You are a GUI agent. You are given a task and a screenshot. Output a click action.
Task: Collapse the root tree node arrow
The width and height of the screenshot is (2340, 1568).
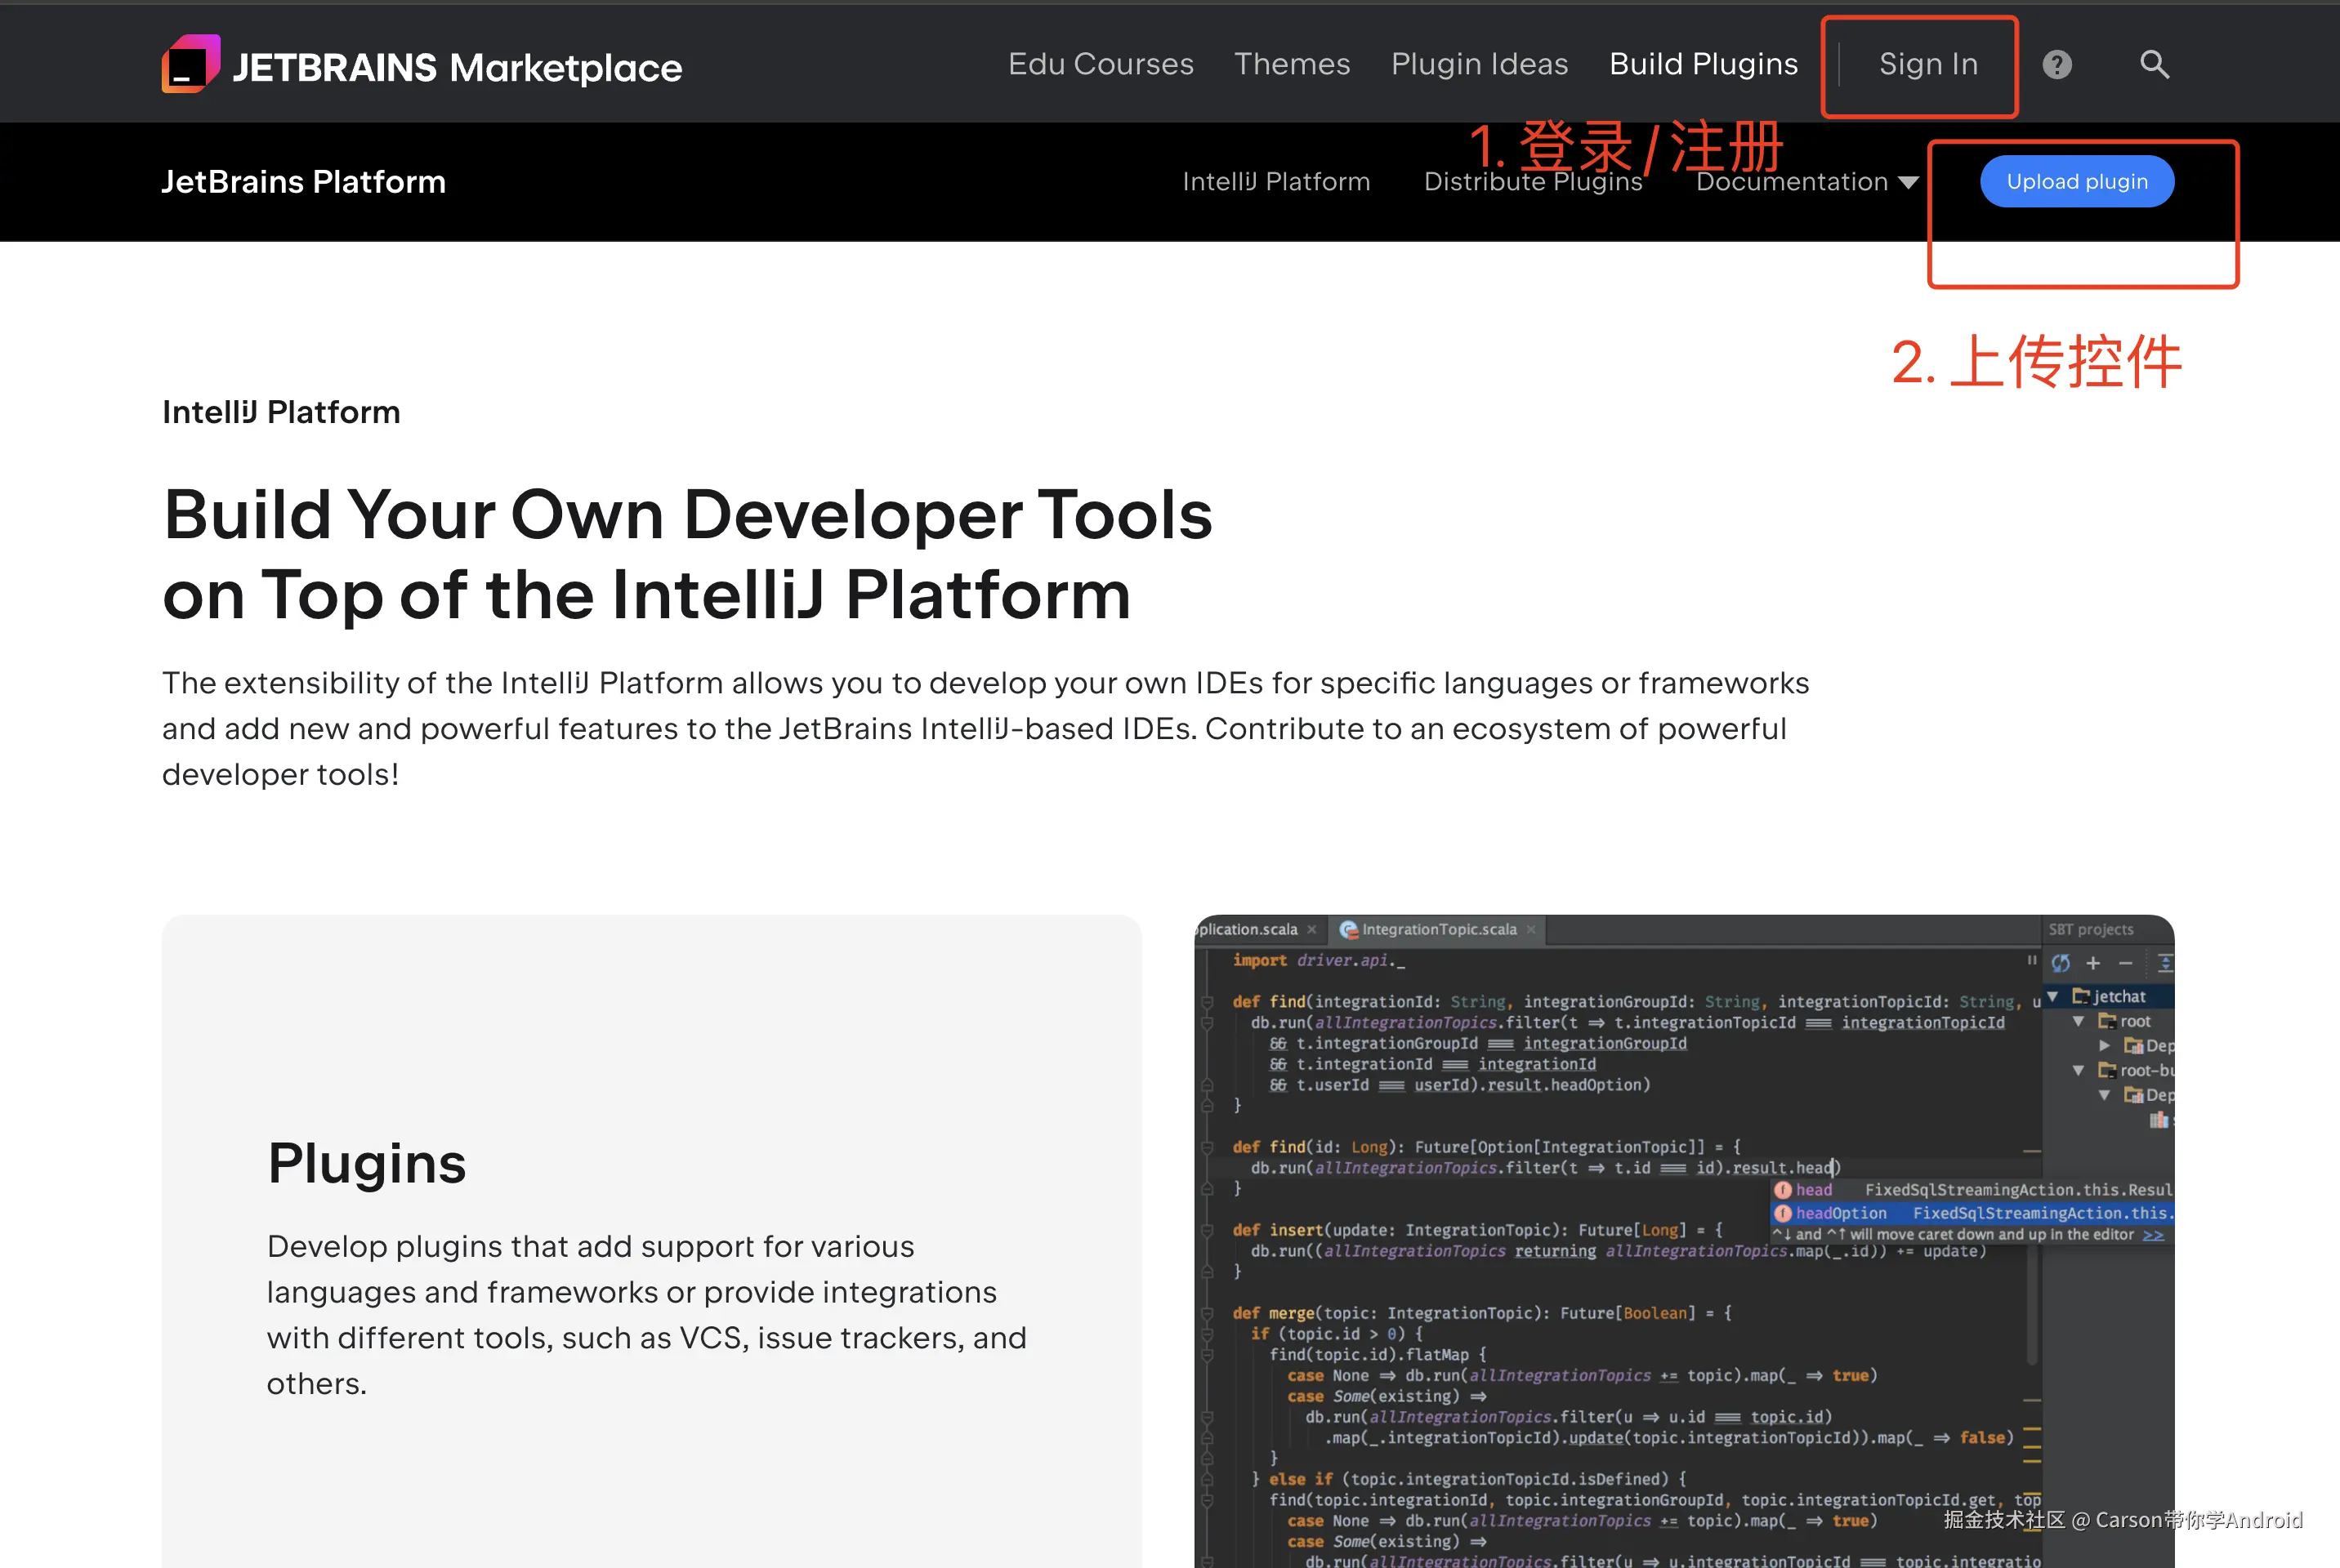pyautogui.click(x=2078, y=1021)
